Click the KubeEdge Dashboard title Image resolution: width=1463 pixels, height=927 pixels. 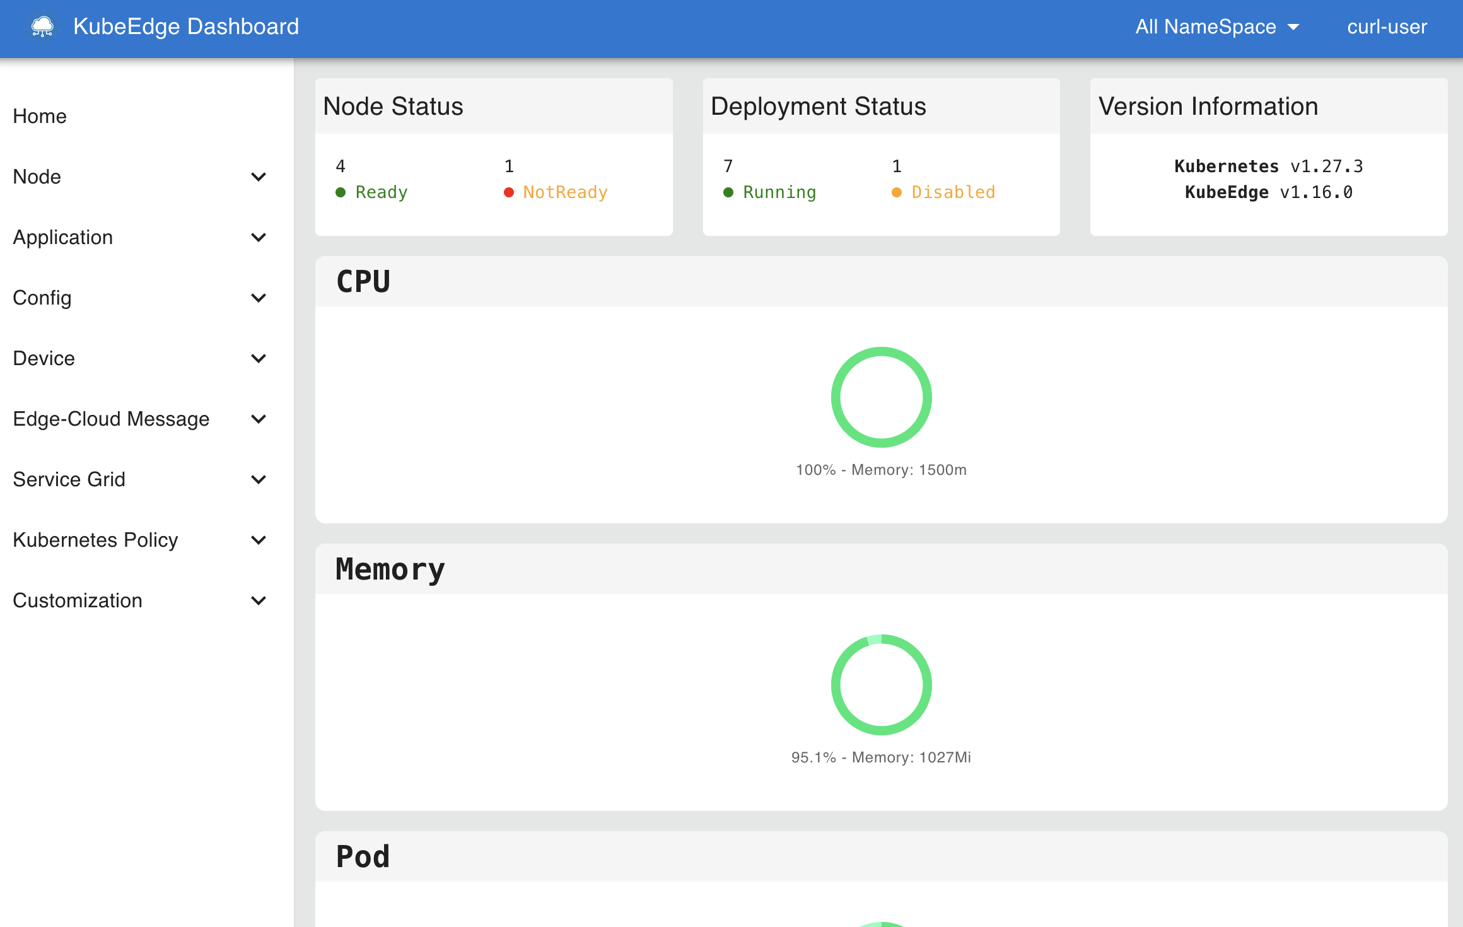pos(186,26)
